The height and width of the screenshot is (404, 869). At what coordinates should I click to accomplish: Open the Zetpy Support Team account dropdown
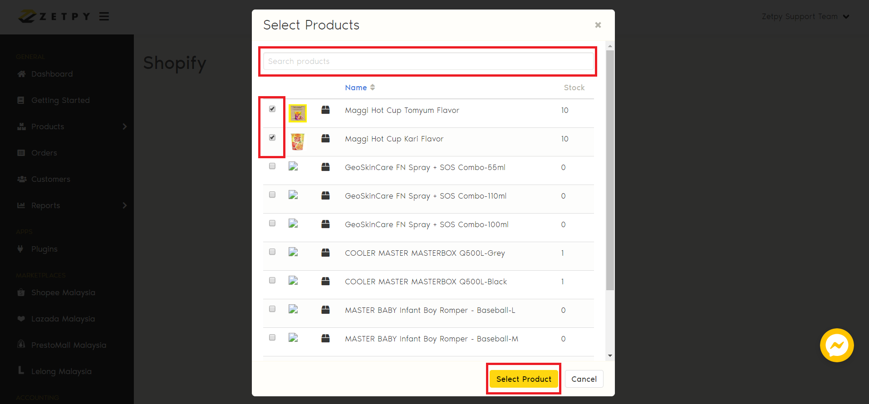pyautogui.click(x=805, y=17)
